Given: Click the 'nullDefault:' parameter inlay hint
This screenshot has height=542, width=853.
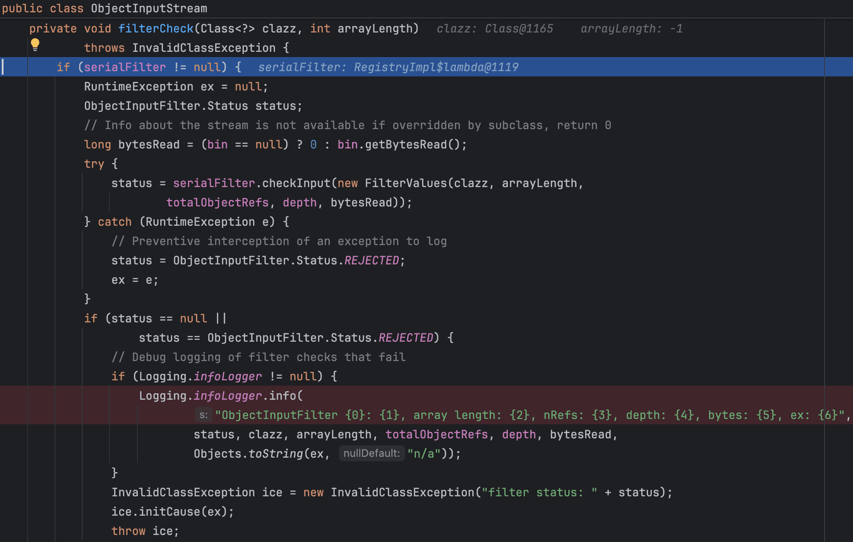Looking at the screenshot, I should tap(371, 453).
